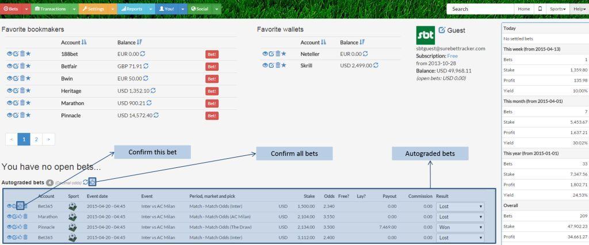Toggle the favorite star for Neteller wallet
Image resolution: width=589 pixels, height=245 pixels.
point(284,53)
